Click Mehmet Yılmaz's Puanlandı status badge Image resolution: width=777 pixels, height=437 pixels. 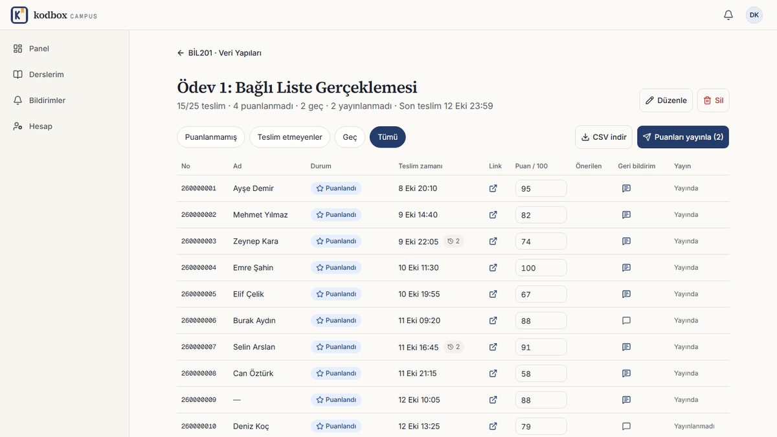[336, 215]
